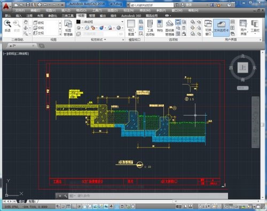
Task: Select the 左视 (left) view in the list
Action: point(38,33)
